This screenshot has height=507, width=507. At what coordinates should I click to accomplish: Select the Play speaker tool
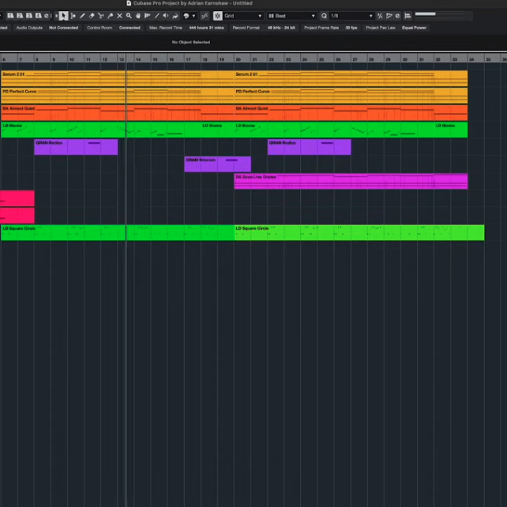[166, 16]
